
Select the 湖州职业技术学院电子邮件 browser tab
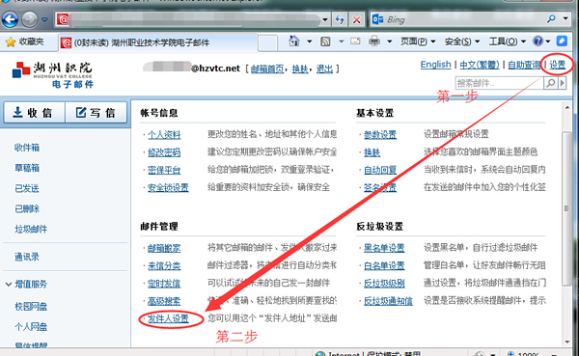(157, 42)
